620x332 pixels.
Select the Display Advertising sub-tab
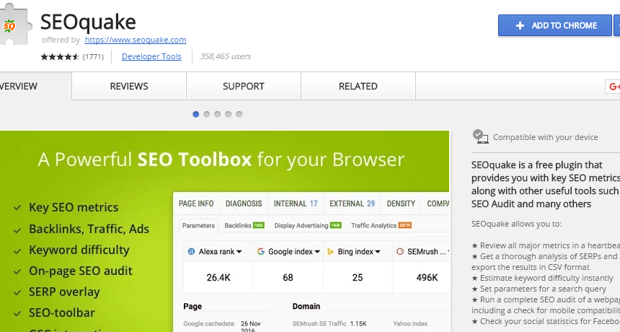click(308, 225)
